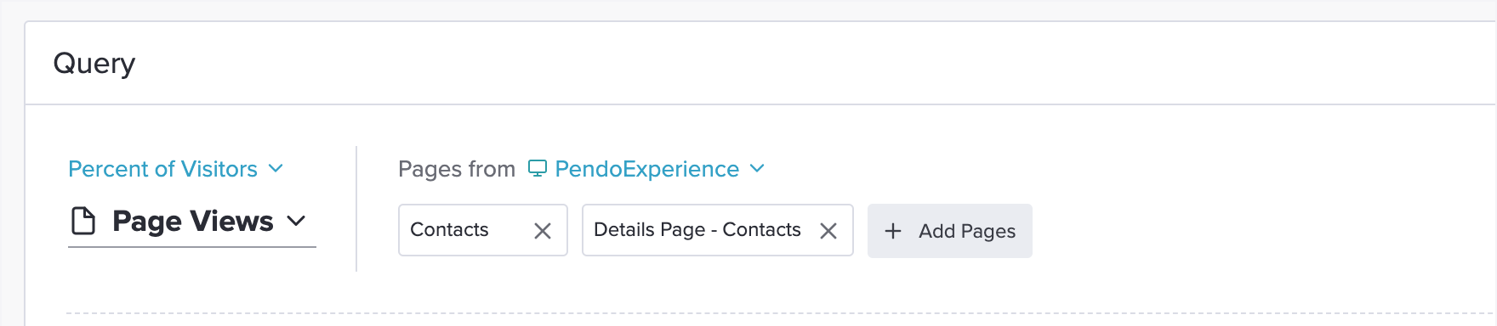Expand the Percent of Visitors chevron
1497x326 pixels.
coord(276,168)
